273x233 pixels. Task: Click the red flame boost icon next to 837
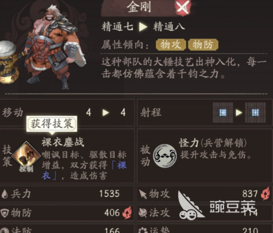pyautogui.click(x=265, y=193)
